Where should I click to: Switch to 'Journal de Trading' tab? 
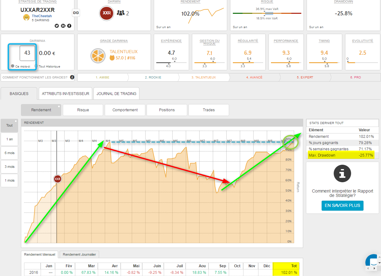click(116, 93)
